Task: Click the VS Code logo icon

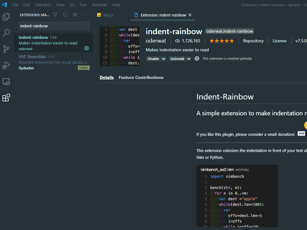Action: click(4, 4)
